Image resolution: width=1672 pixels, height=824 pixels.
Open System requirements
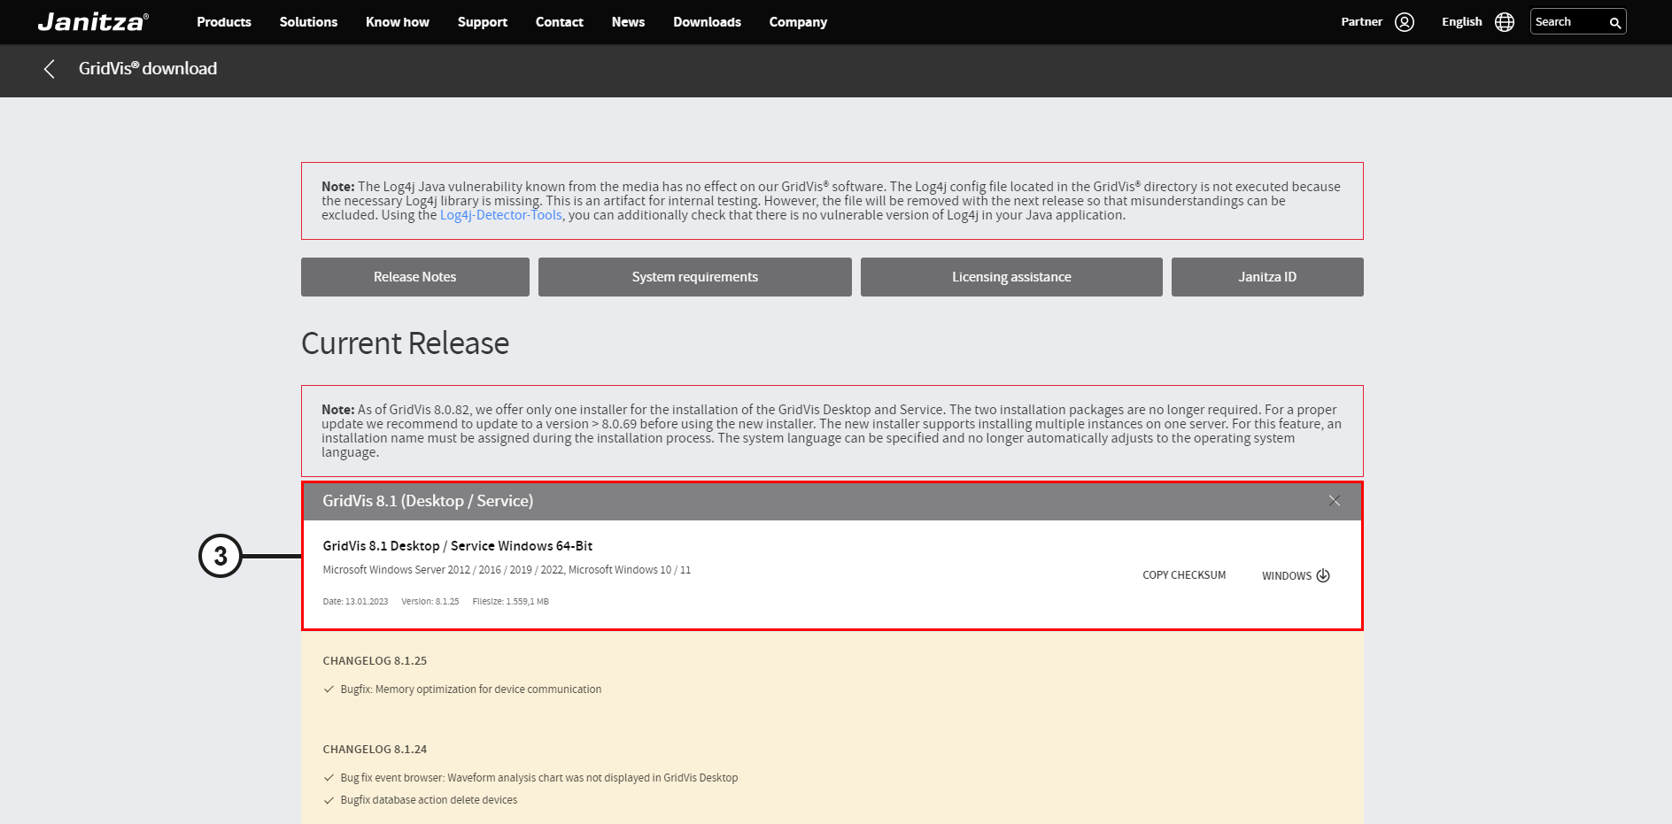(x=695, y=277)
